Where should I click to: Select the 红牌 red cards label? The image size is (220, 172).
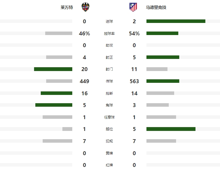click(x=109, y=165)
